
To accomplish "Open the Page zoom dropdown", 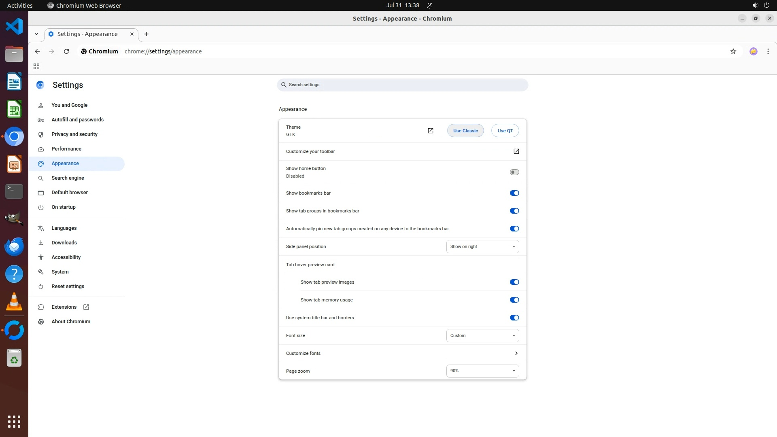I will 482,371.
